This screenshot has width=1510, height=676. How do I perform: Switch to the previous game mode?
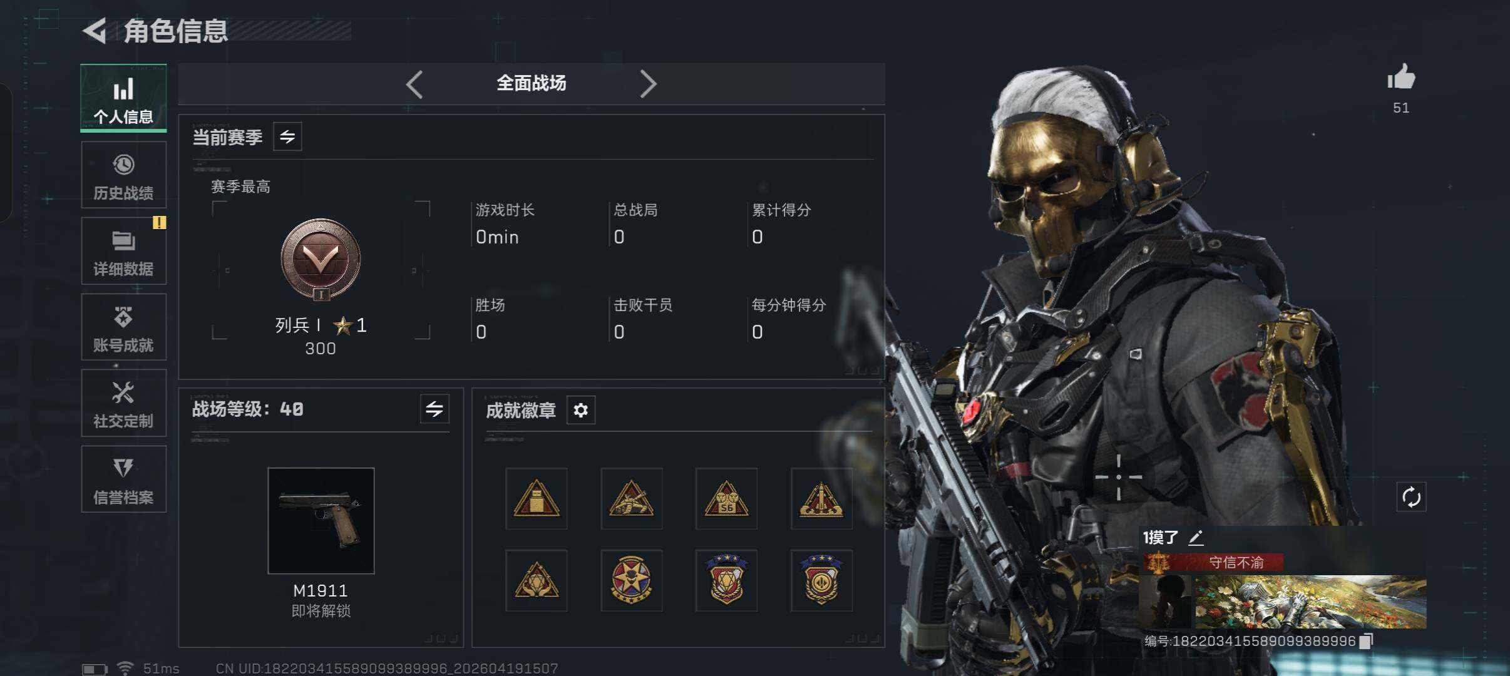(x=414, y=84)
